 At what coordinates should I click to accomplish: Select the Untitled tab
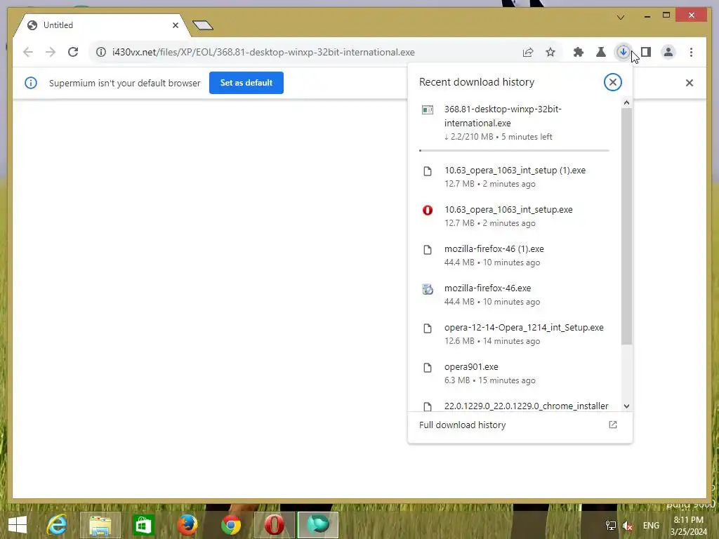(x=101, y=25)
